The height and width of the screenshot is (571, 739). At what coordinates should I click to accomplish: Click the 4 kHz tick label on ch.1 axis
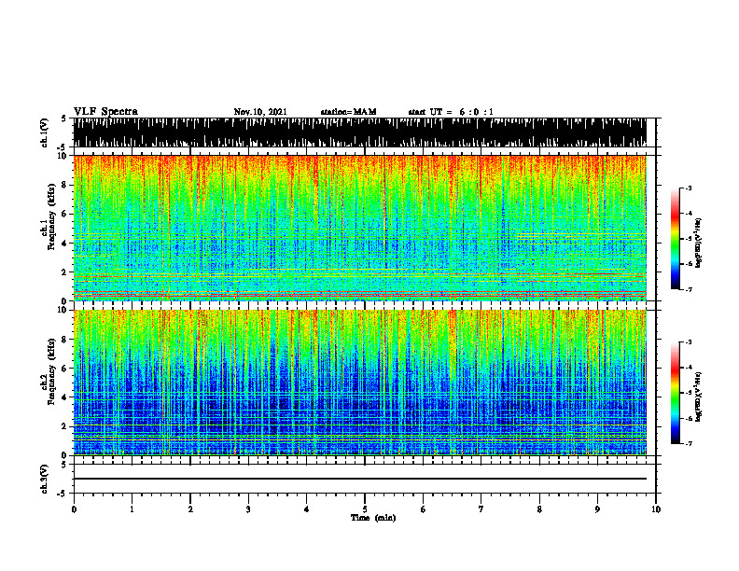tap(65, 244)
